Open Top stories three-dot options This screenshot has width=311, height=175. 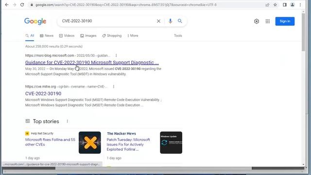(x=68, y=121)
